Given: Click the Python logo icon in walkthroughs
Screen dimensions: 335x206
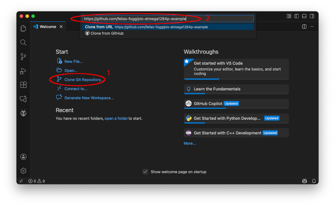Looking at the screenshot, I should pyautogui.click(x=189, y=118).
